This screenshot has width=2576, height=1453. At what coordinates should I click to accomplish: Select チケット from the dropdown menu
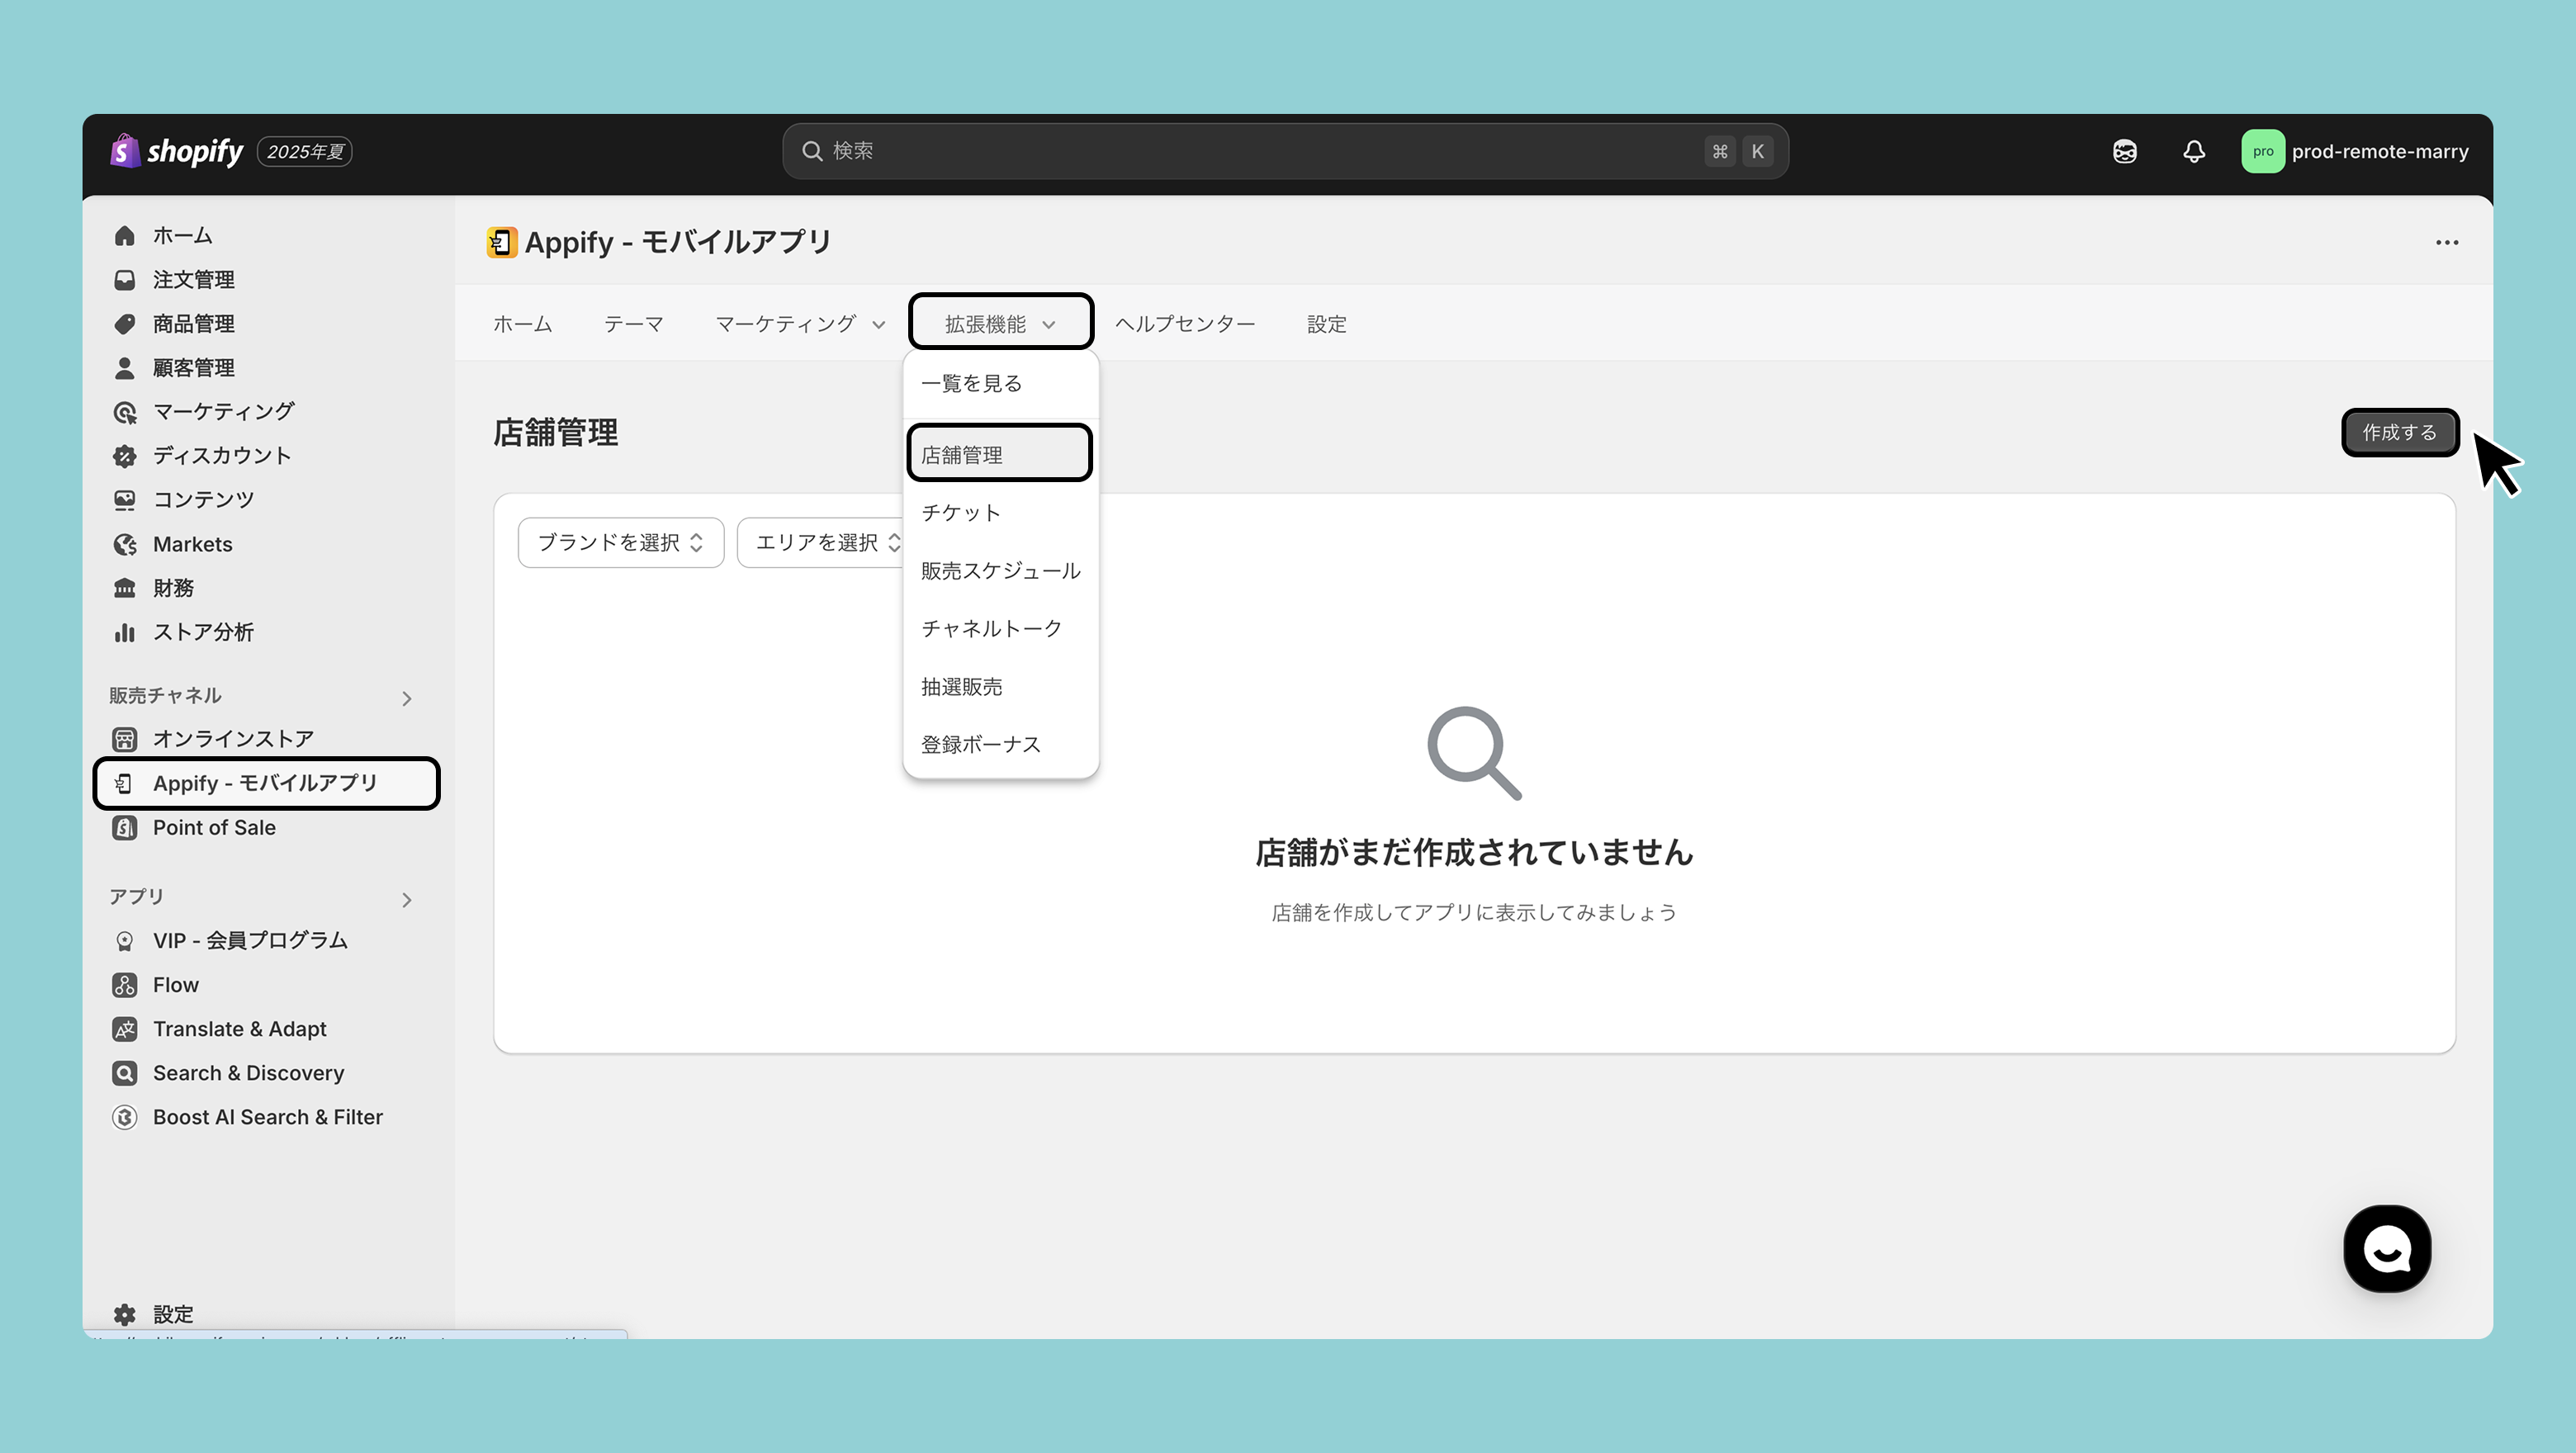[x=960, y=513]
